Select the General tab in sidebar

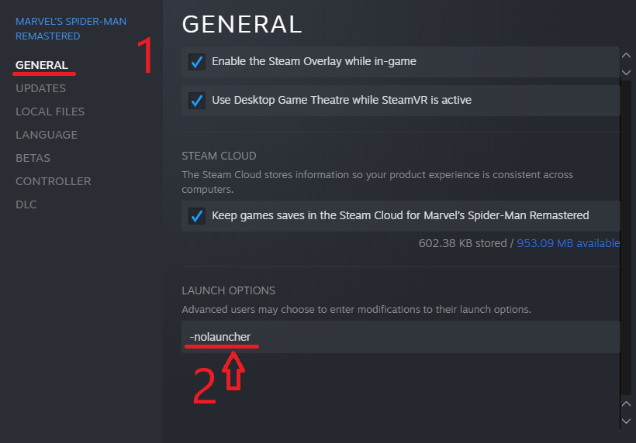tap(42, 65)
